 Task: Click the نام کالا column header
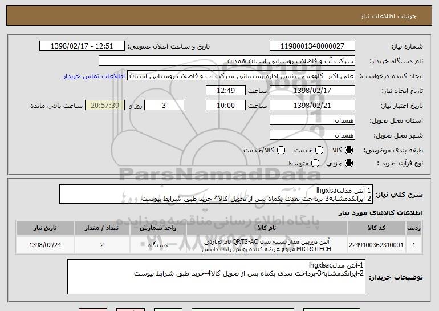click(x=267, y=228)
